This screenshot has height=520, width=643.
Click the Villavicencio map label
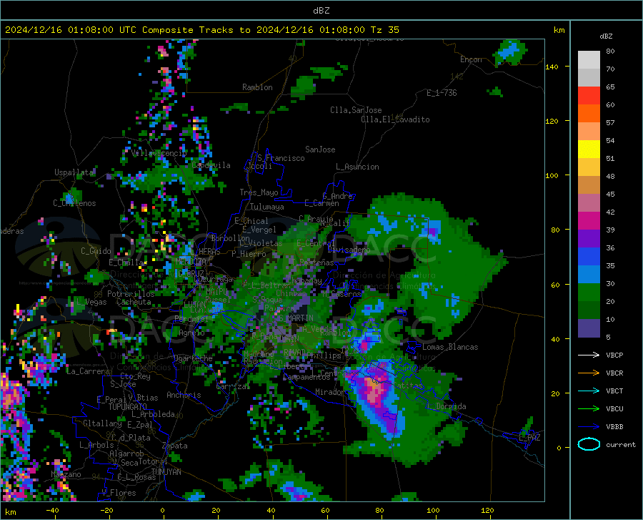coord(159,153)
